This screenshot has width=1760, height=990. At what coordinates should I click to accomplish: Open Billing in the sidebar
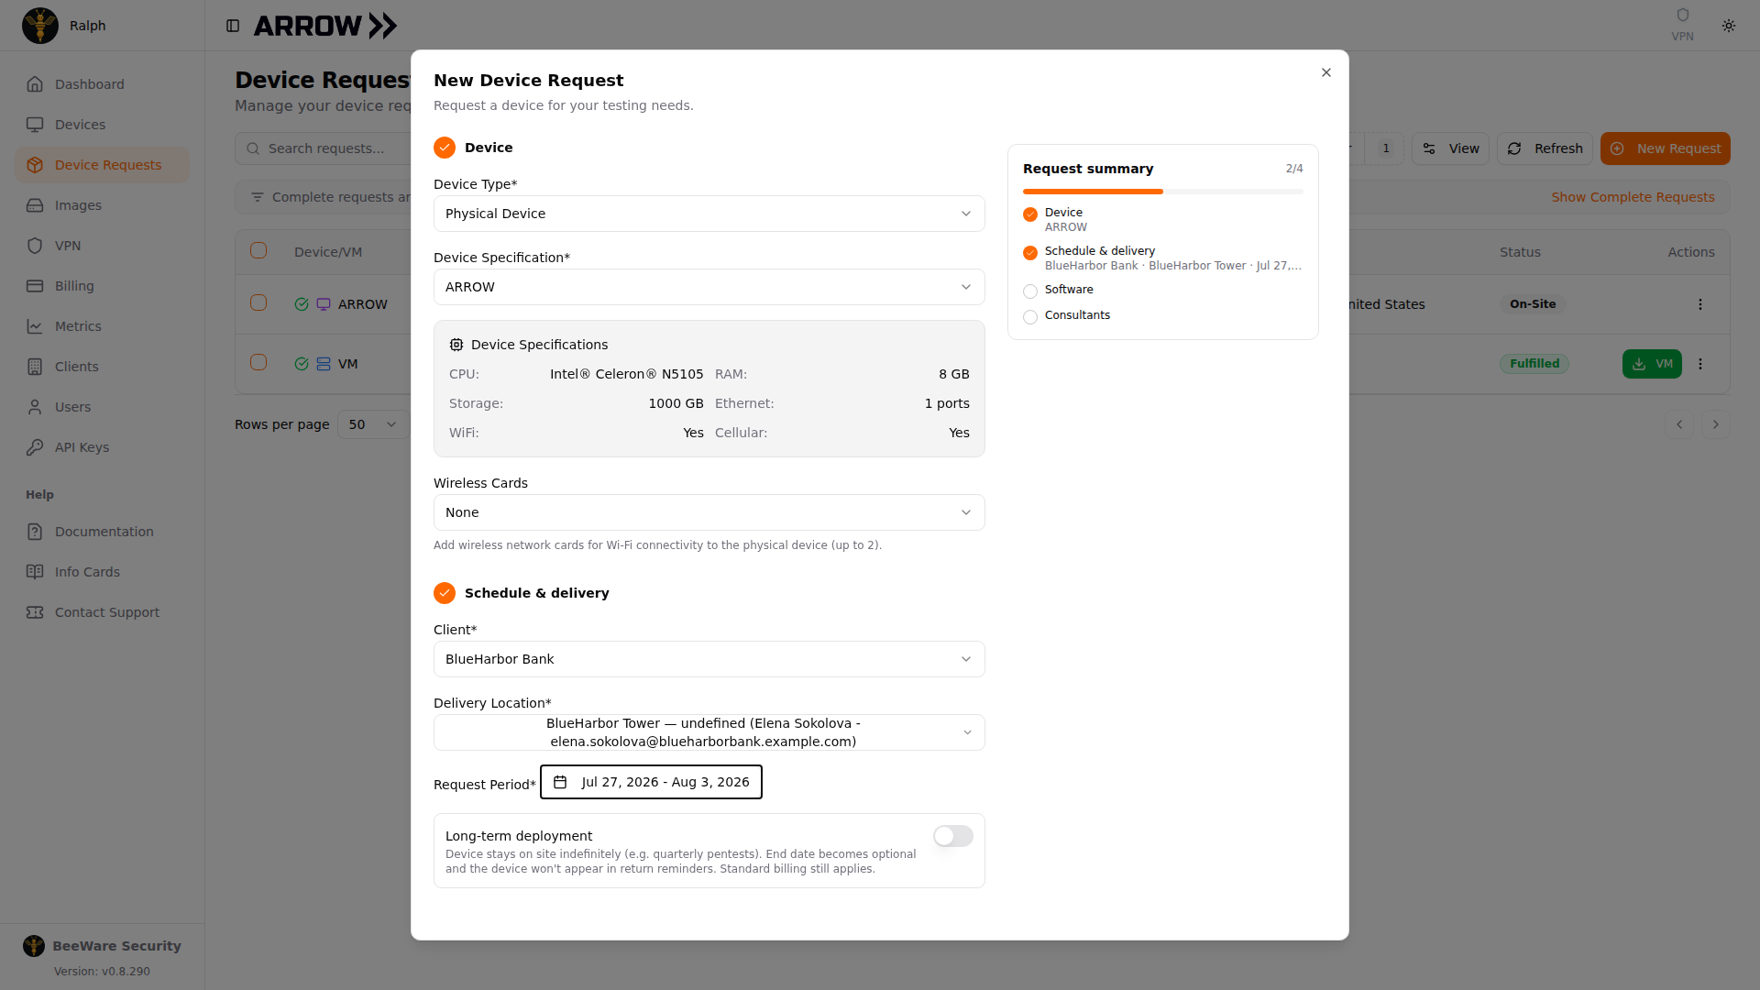click(102, 286)
